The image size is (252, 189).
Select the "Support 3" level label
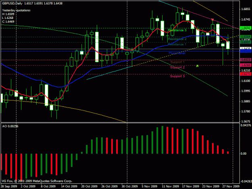177,76
